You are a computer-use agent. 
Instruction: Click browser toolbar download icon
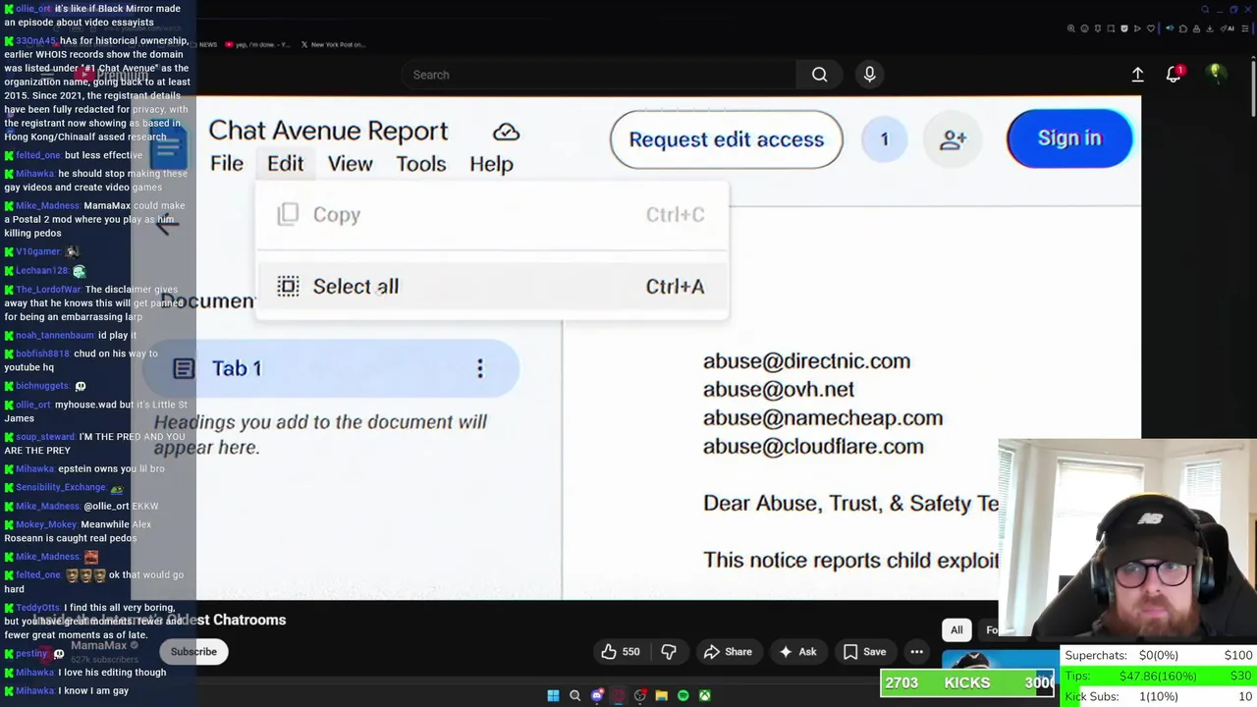(1209, 28)
